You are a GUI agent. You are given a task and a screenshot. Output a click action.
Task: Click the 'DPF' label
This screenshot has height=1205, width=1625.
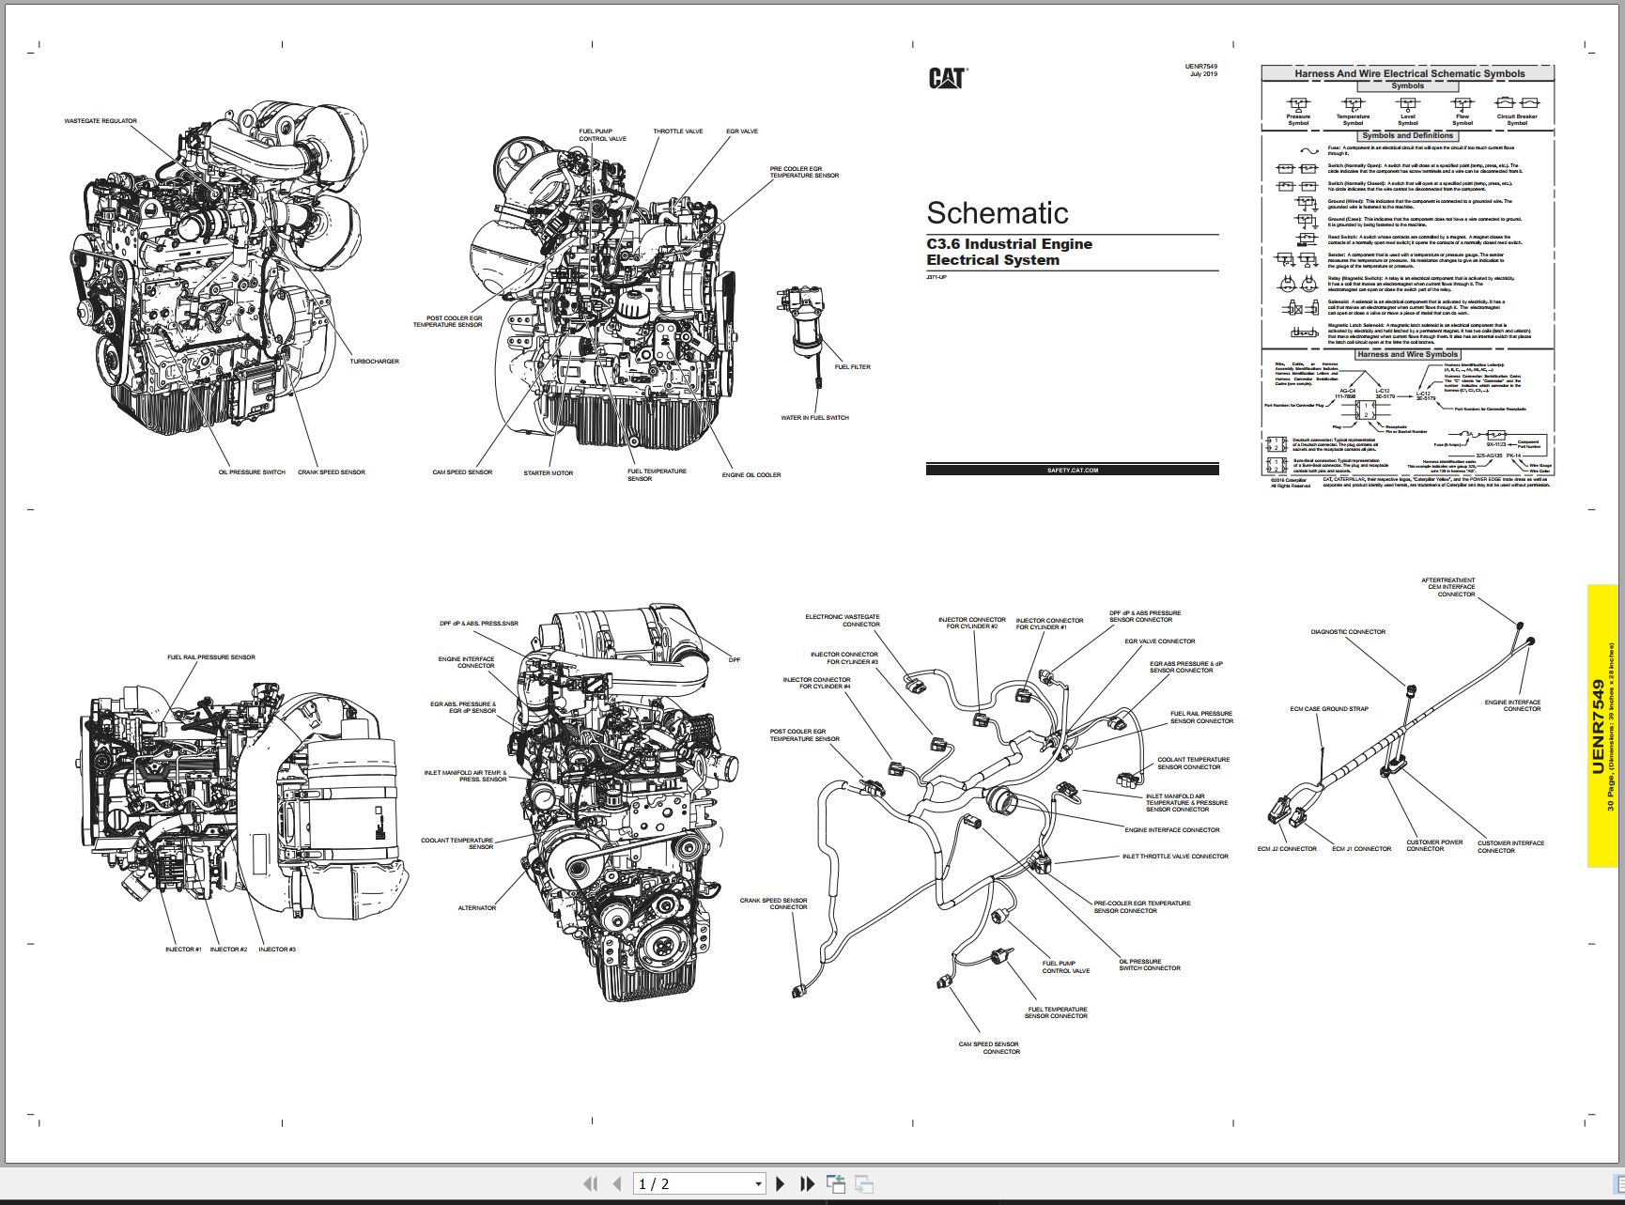[x=735, y=660]
